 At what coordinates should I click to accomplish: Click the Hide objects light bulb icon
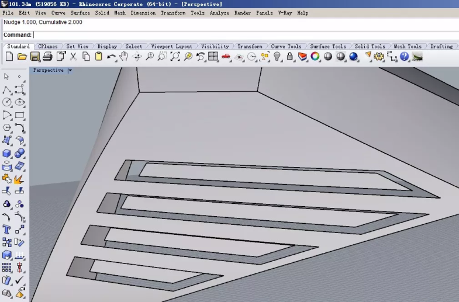[x=277, y=57]
